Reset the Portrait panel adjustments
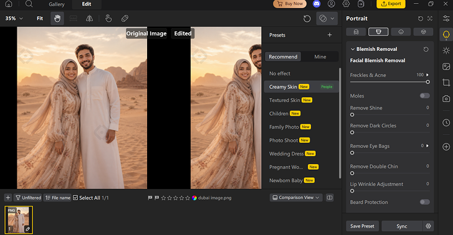 click(x=421, y=19)
